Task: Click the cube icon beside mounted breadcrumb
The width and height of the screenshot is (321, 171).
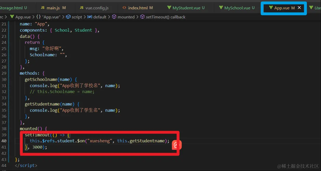Action: pyautogui.click(x=114, y=17)
